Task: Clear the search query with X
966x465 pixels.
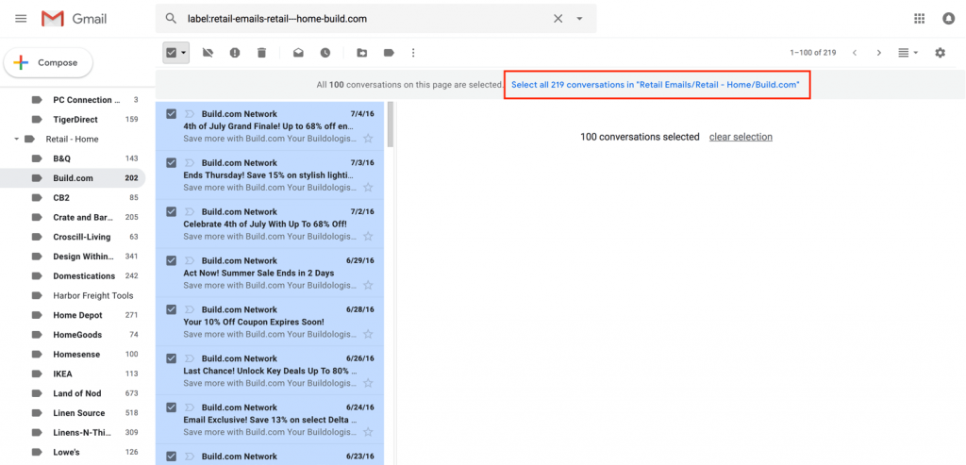Action: click(558, 19)
